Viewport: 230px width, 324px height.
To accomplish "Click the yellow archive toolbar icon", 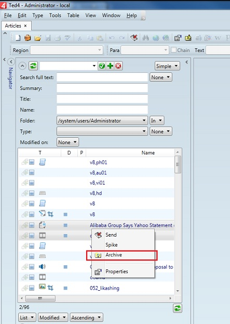I will point(188,38).
